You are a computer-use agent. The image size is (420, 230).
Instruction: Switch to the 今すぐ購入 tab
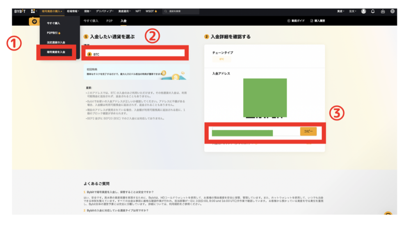click(91, 20)
